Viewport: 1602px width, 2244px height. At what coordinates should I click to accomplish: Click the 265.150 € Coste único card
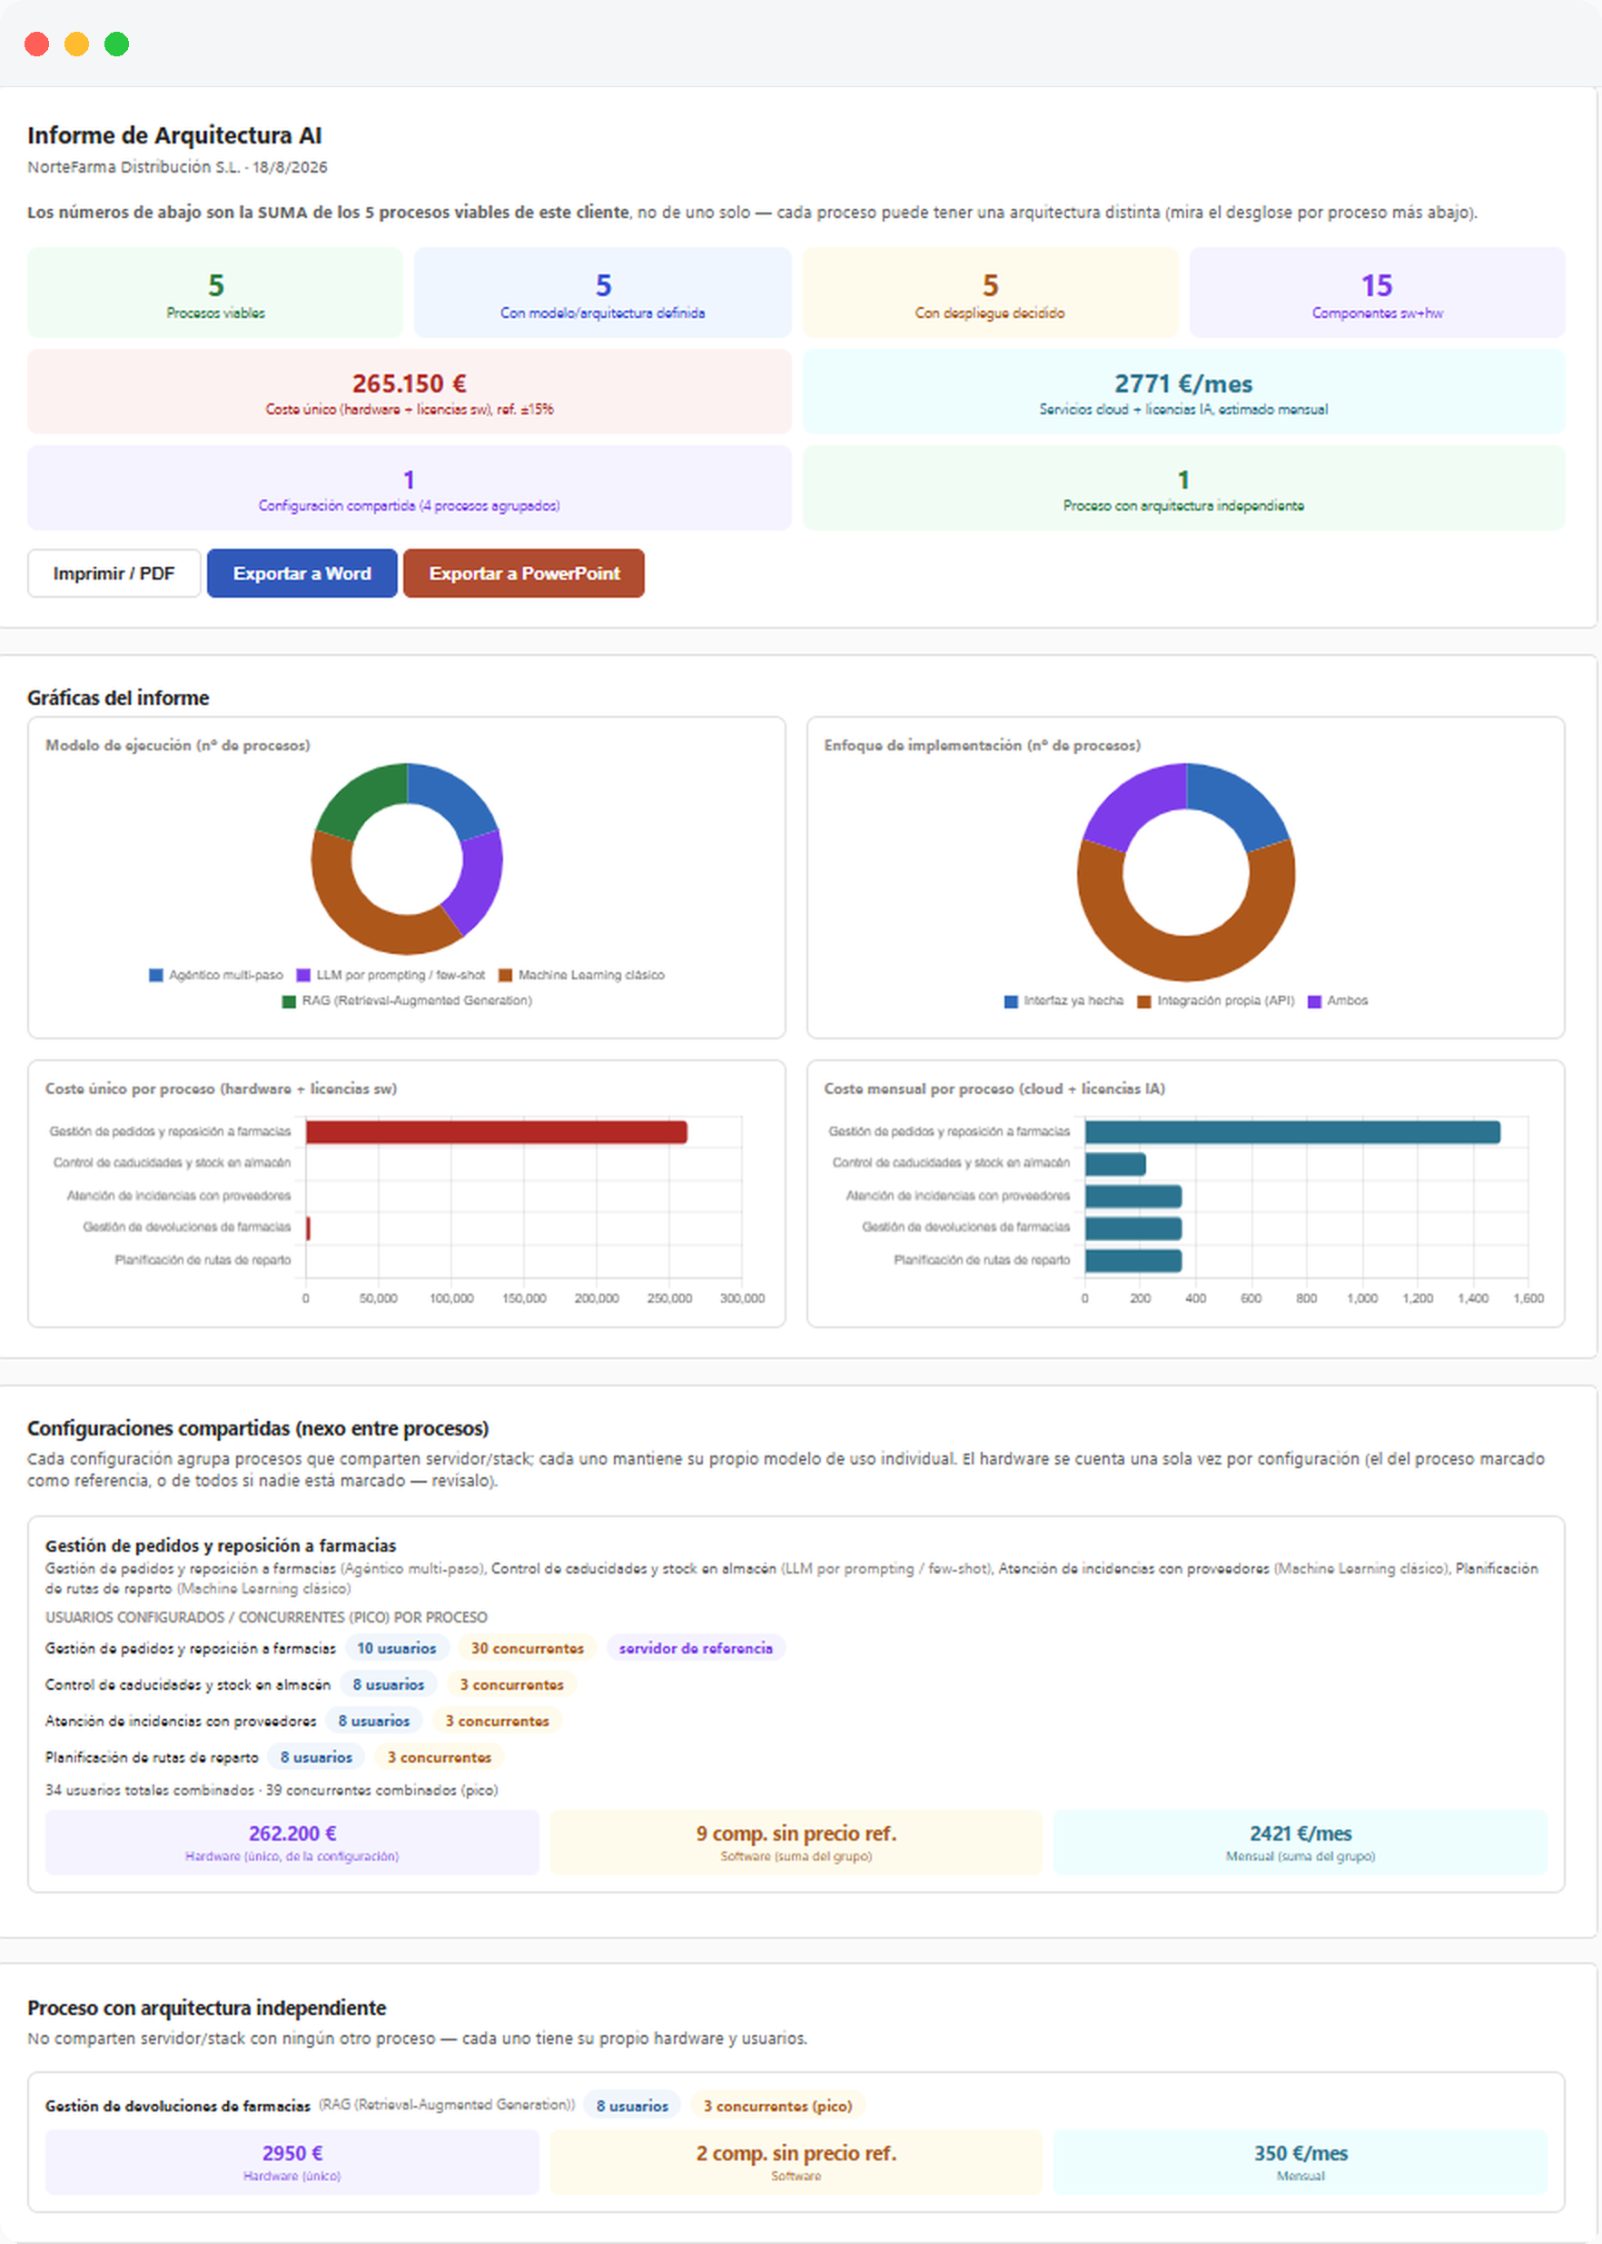coord(410,392)
